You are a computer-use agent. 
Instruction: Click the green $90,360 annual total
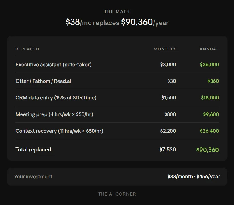[207, 150]
